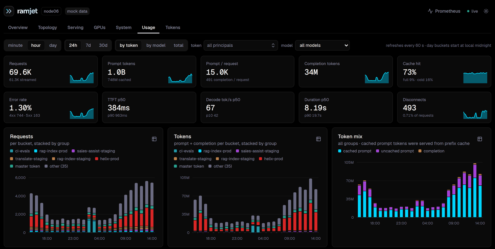Open the Topology tab
Viewport: 495px width, 249px height.
pyautogui.click(x=47, y=28)
